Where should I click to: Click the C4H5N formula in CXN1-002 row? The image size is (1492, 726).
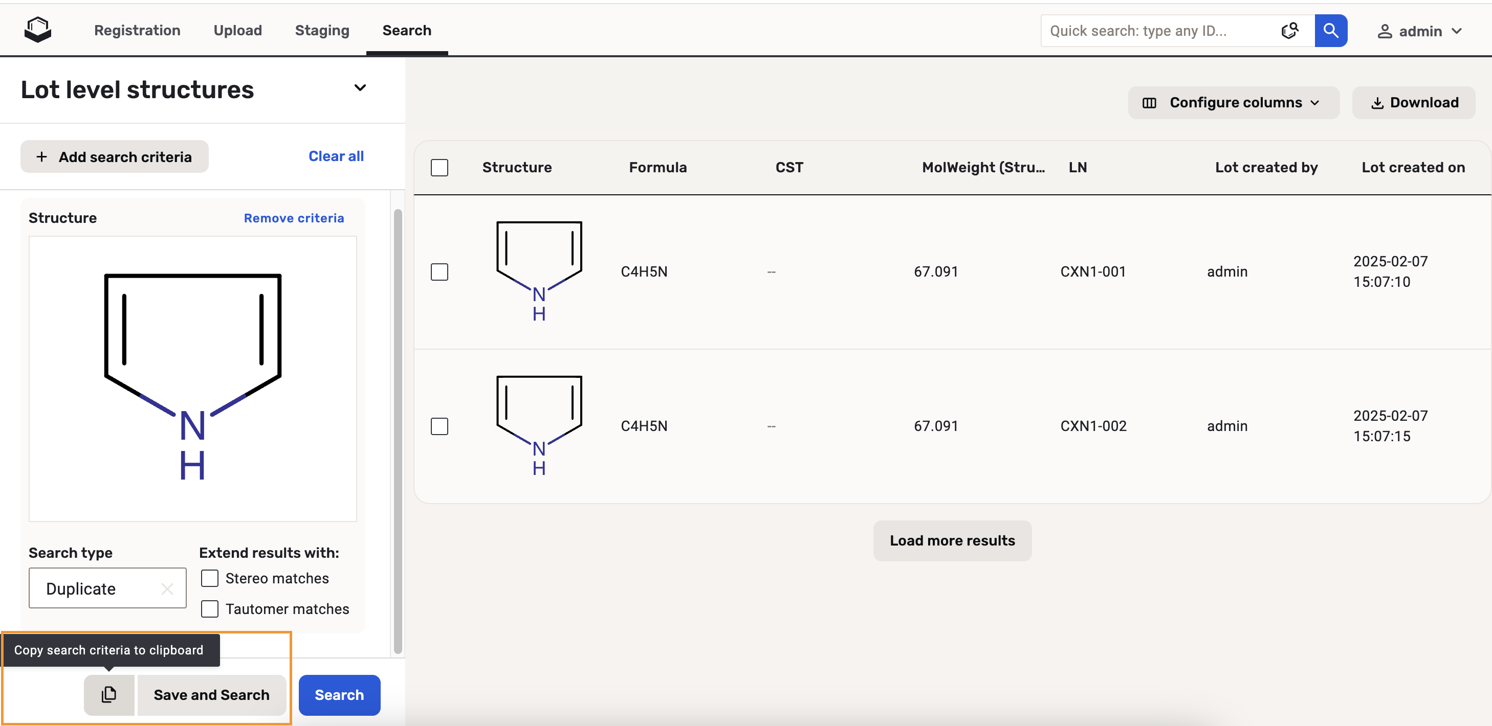[644, 426]
